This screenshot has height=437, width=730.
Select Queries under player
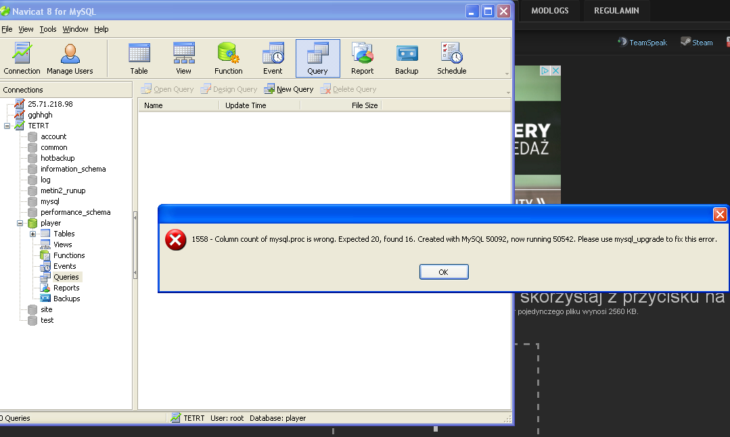click(x=66, y=277)
